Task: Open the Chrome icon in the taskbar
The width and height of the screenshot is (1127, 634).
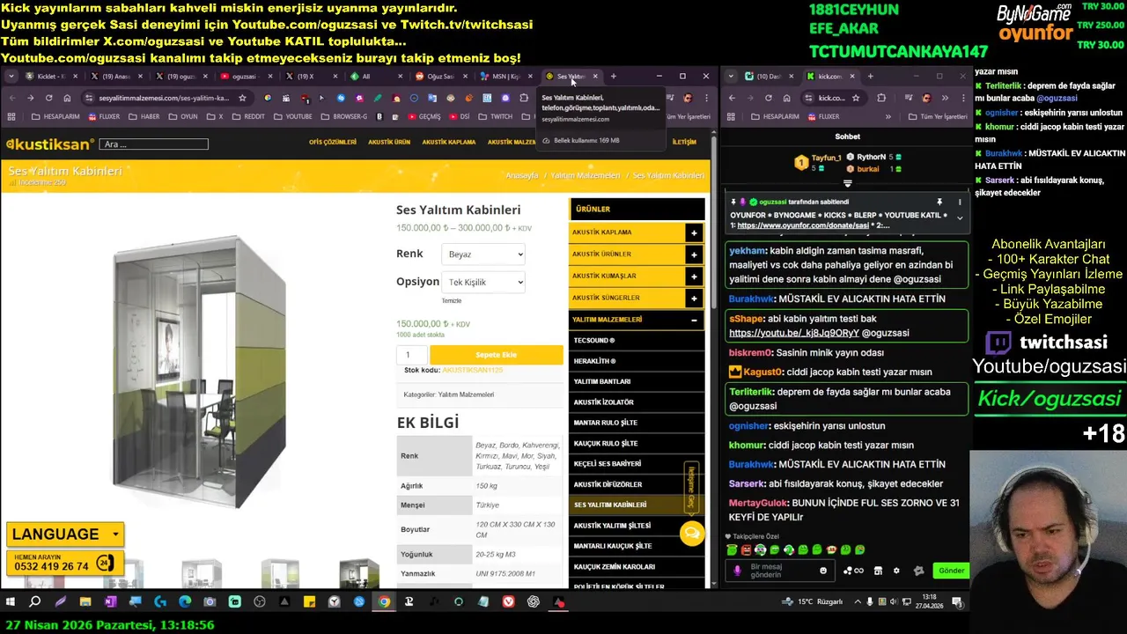Action: point(384,602)
